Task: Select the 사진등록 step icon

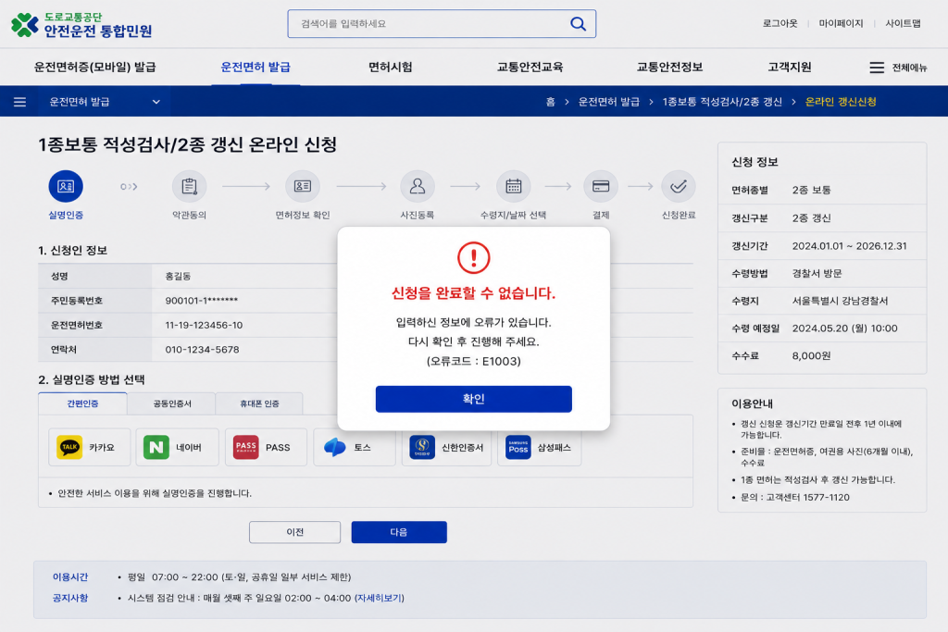Action: pyautogui.click(x=418, y=186)
